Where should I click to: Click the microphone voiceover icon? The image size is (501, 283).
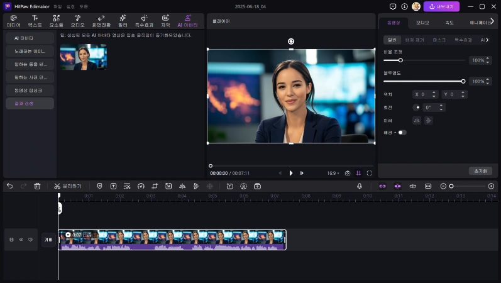(360, 186)
